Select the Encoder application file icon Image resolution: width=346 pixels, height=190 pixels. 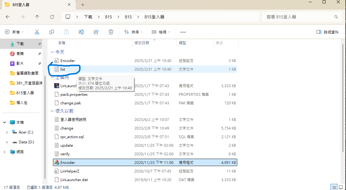tap(56, 163)
